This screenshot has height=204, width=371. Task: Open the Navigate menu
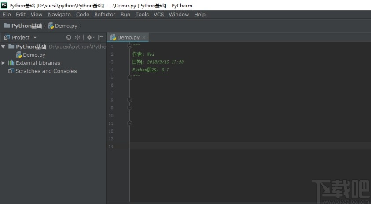point(59,15)
